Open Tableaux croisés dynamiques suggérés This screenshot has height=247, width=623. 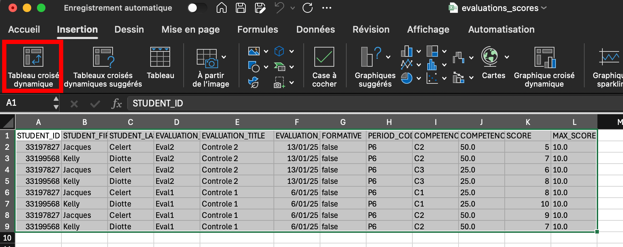(x=103, y=57)
